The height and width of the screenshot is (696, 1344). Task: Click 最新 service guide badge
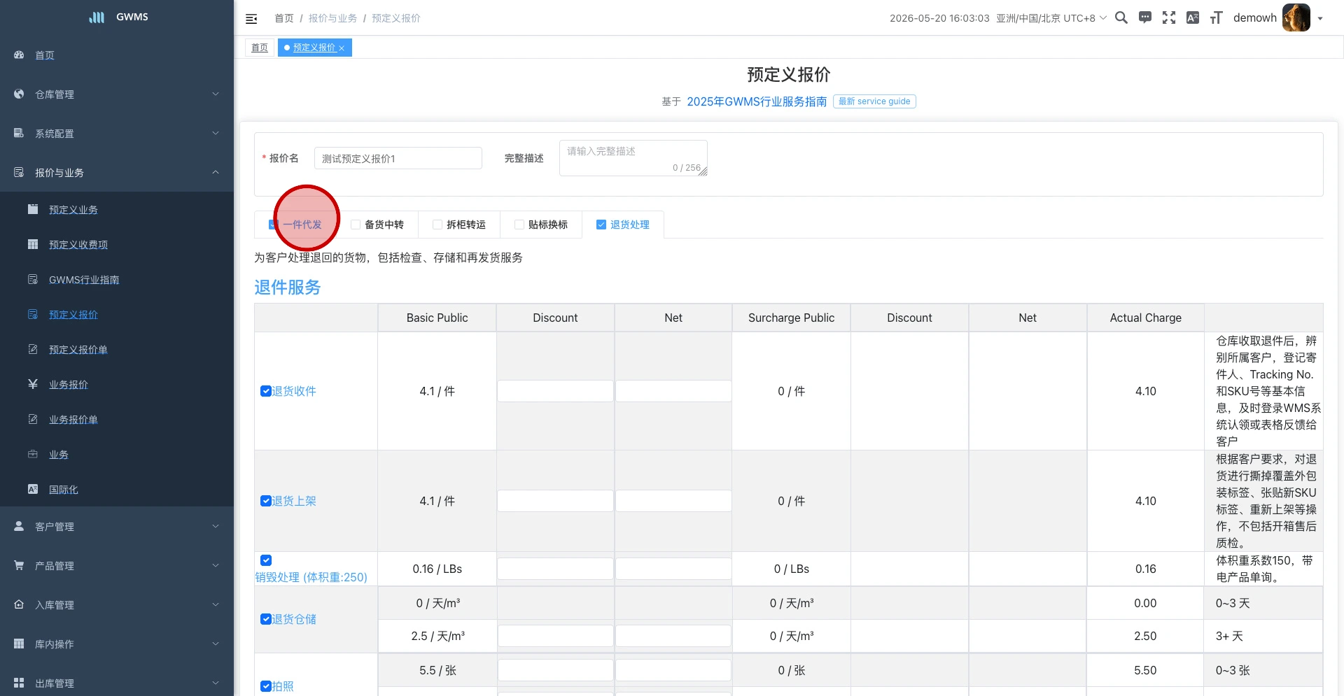[874, 101]
